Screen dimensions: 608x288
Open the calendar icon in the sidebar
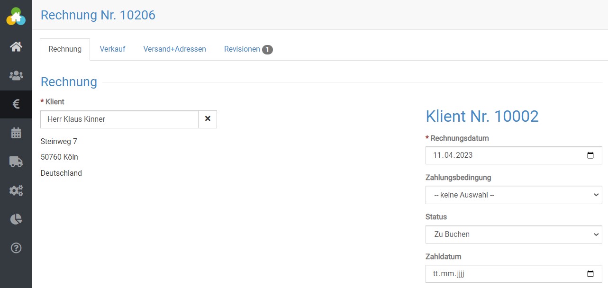coord(16,133)
